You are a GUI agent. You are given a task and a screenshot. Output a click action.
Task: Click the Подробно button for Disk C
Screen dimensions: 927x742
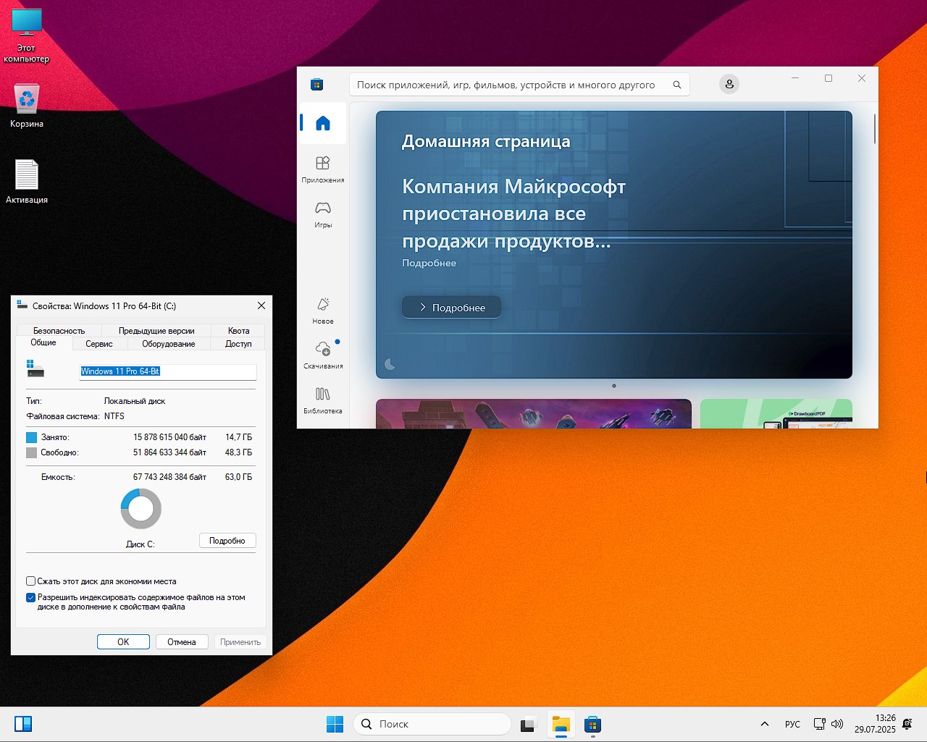pyautogui.click(x=227, y=541)
